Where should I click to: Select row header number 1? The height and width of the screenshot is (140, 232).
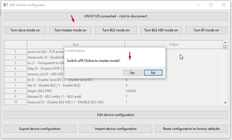pos(15,52)
